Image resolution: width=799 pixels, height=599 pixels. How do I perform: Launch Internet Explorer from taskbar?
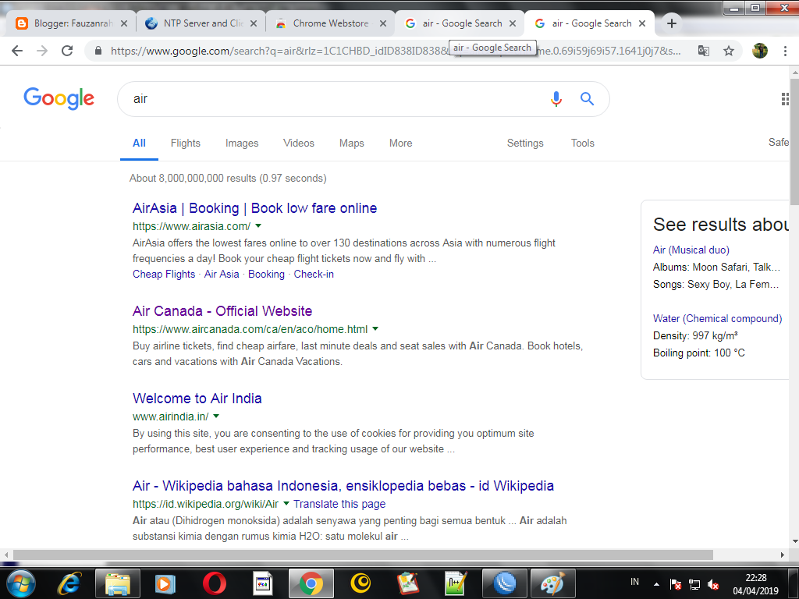[x=69, y=583]
